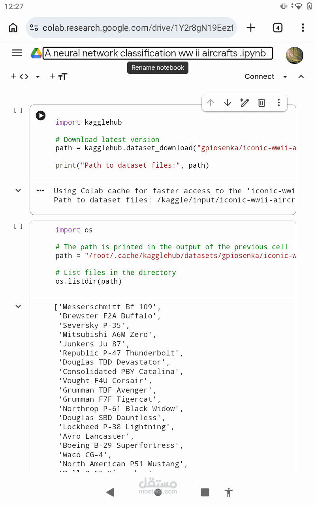The image size is (316, 505).
Task: Add a new text cell
Action: coord(58,77)
